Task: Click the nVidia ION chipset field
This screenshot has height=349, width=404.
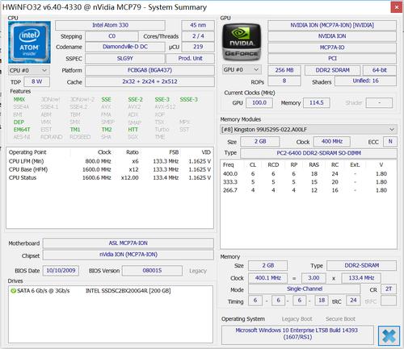Action: [x=128, y=255]
